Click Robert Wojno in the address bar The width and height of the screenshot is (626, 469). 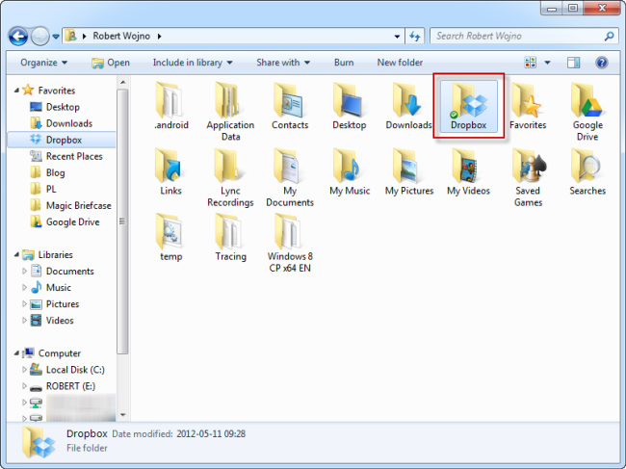(x=121, y=37)
